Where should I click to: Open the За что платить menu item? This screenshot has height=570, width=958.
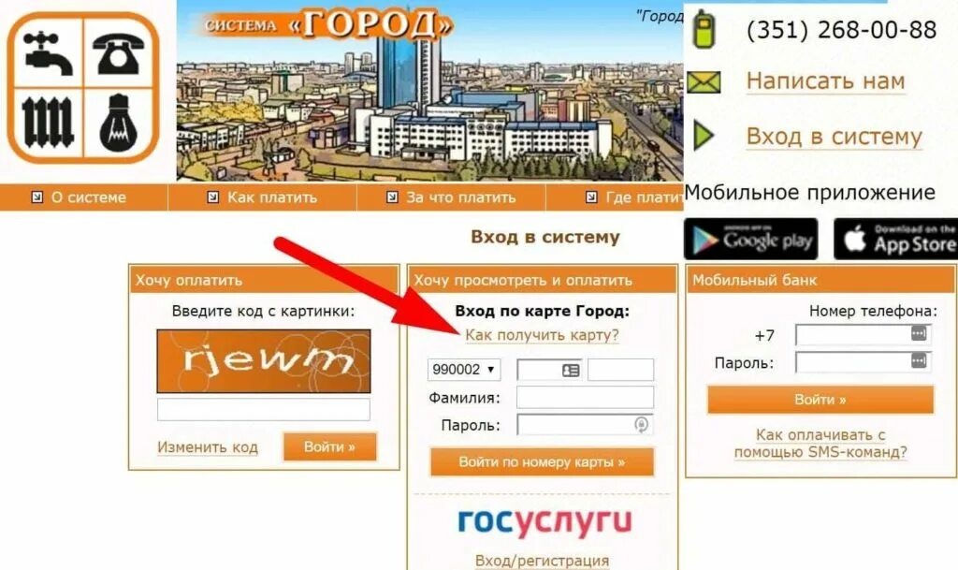point(451,197)
